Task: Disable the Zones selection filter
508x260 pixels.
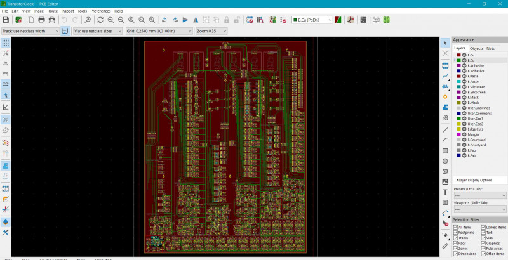Action: [x=456, y=248]
